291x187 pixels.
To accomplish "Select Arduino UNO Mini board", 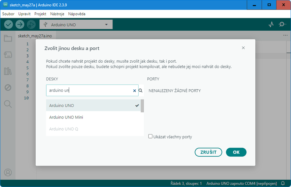I will click(x=93, y=117).
